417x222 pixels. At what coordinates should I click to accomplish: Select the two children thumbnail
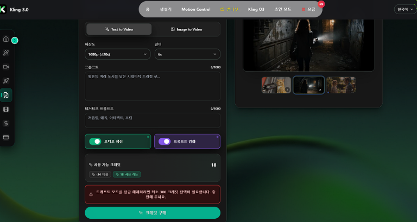click(341, 85)
